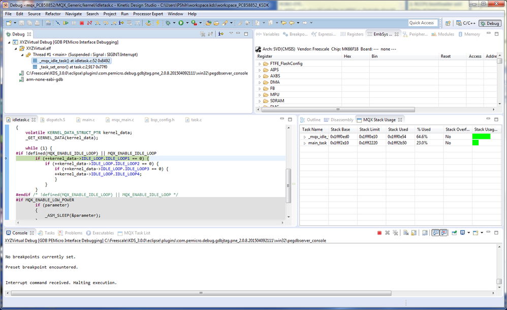Viewport: 507px width, 310px height.
Task: Toggle instruction stepping in Debug view toolbar
Action: [221, 34]
